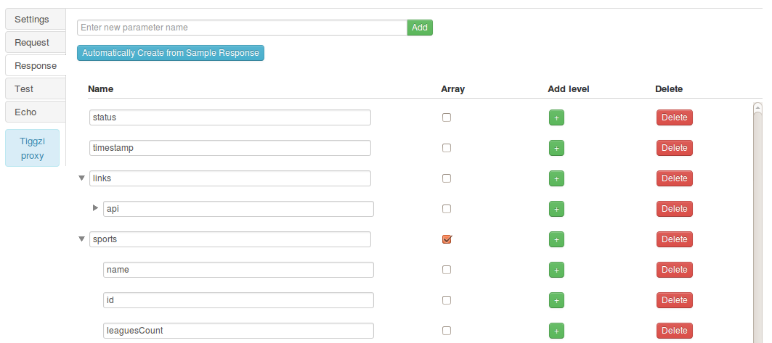Click the plus icon for status row
Viewport: 772px width, 343px height.
coord(556,117)
